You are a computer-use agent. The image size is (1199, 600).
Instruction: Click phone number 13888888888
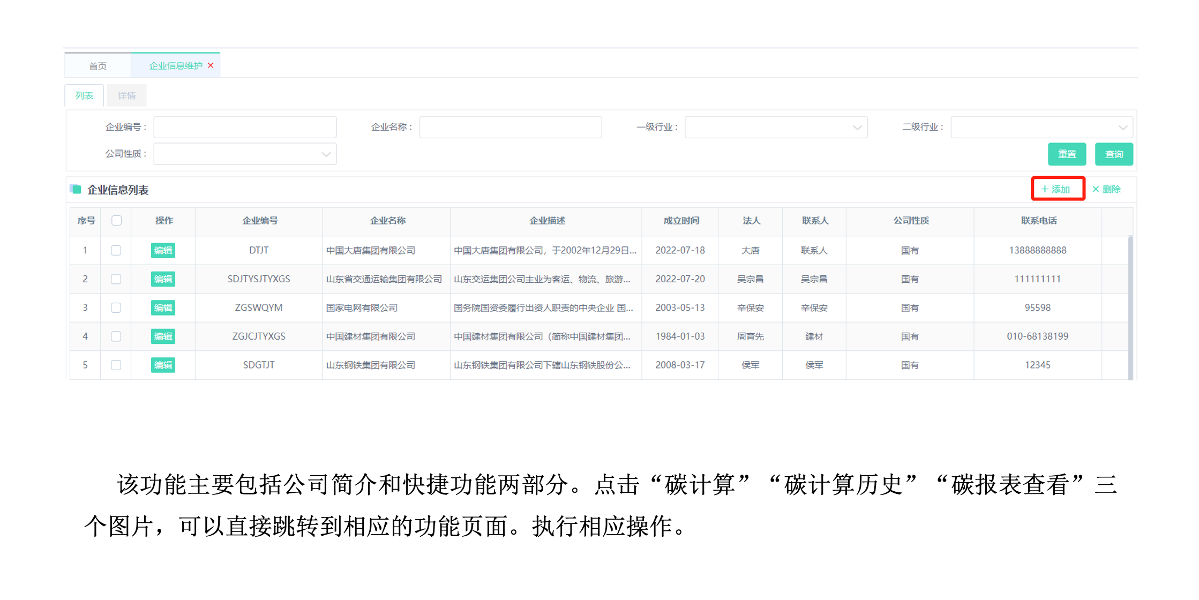(x=1038, y=250)
